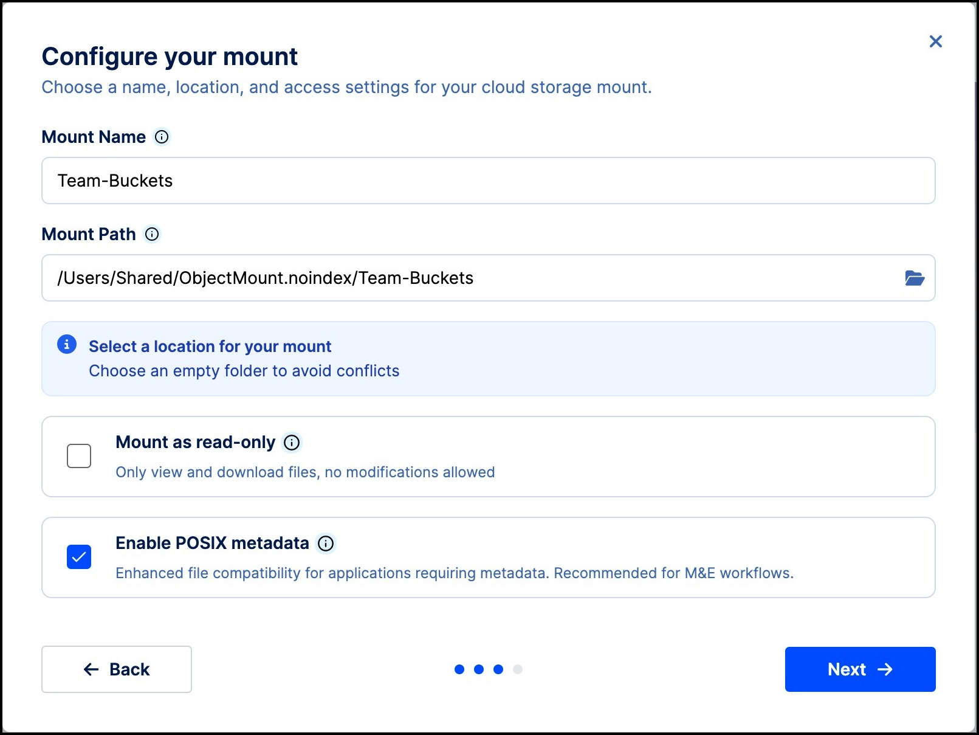This screenshot has height=735, width=979.
Task: Close the Configure your mount dialog
Action: point(935,41)
